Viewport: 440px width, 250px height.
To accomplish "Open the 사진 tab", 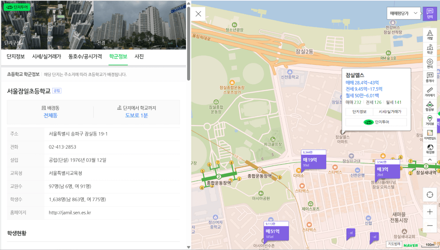I will 139,56.
